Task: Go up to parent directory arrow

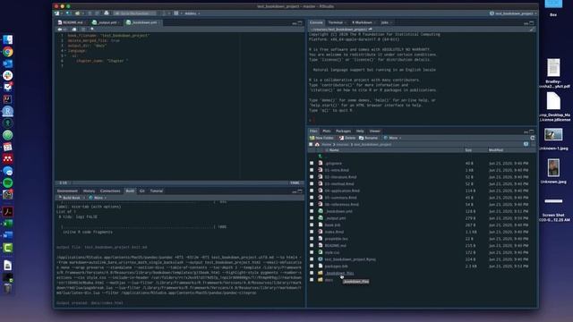Action: pos(321,157)
